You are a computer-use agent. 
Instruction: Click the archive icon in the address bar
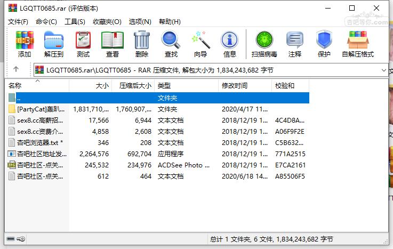point(39,70)
